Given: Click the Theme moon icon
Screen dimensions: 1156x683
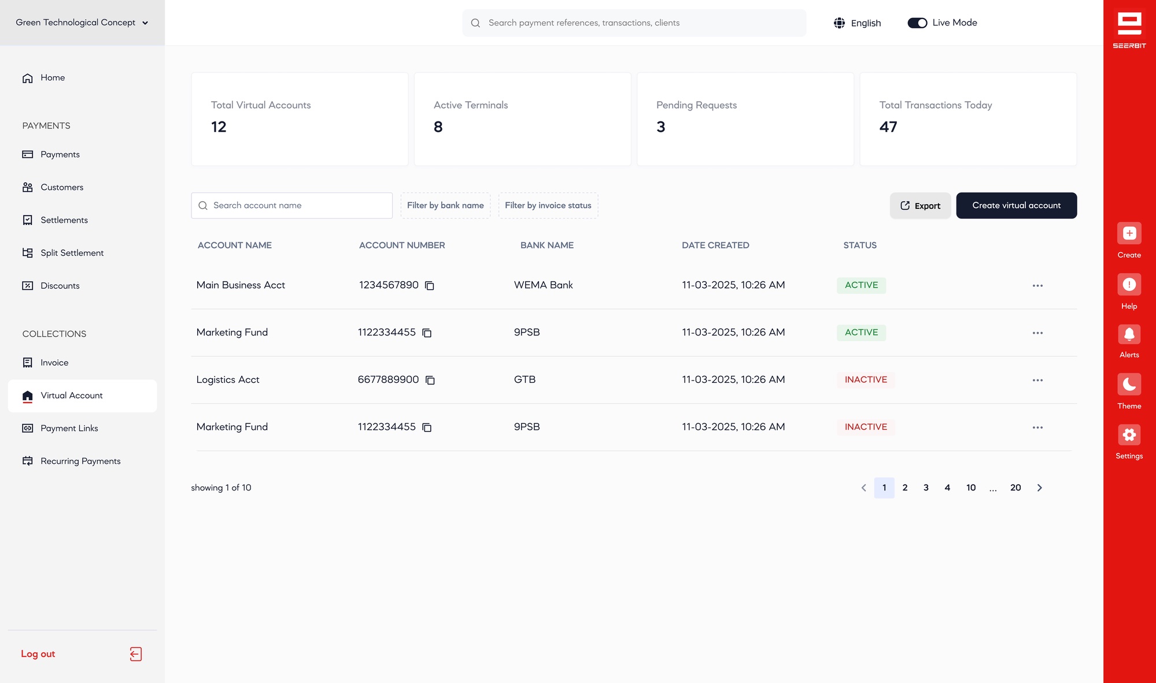Looking at the screenshot, I should point(1129,384).
